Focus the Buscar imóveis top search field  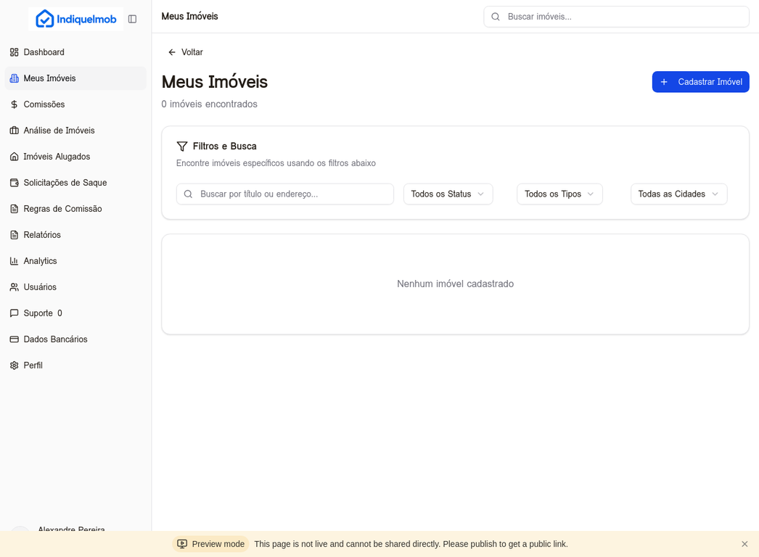pos(624,17)
